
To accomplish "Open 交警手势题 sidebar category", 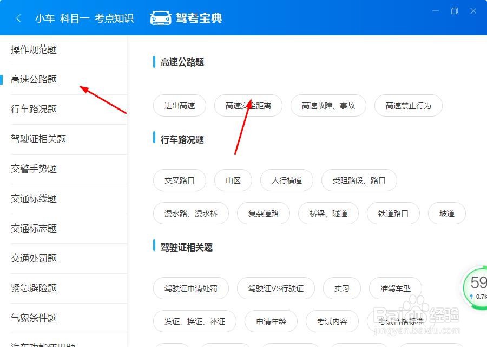I will click(x=64, y=169).
